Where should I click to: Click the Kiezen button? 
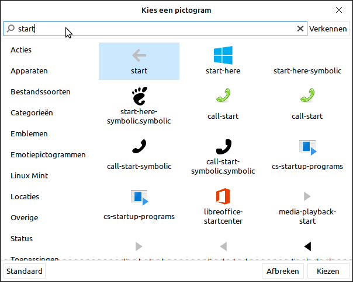point(328,271)
